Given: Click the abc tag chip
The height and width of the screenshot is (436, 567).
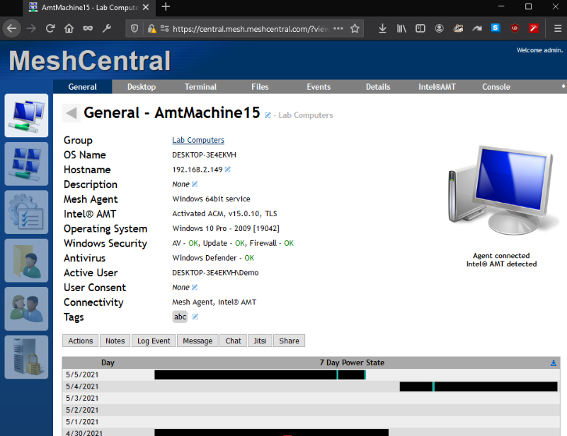Looking at the screenshot, I should click(x=180, y=317).
